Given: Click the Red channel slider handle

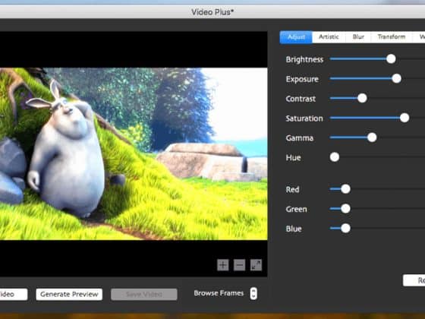Looking at the screenshot, I should pyautogui.click(x=345, y=189).
